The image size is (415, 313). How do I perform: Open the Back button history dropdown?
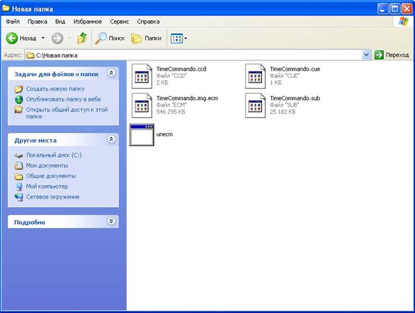pos(43,38)
